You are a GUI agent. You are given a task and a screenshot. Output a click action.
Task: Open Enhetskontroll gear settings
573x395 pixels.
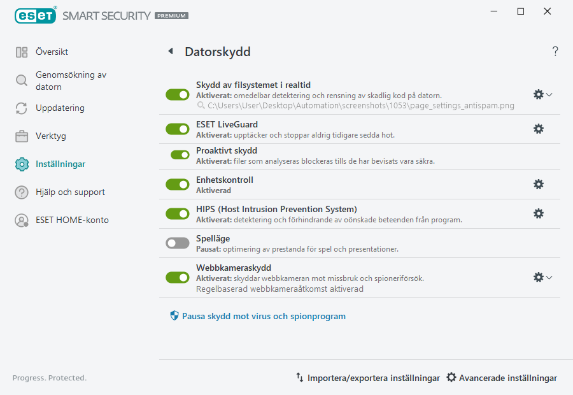click(x=539, y=184)
